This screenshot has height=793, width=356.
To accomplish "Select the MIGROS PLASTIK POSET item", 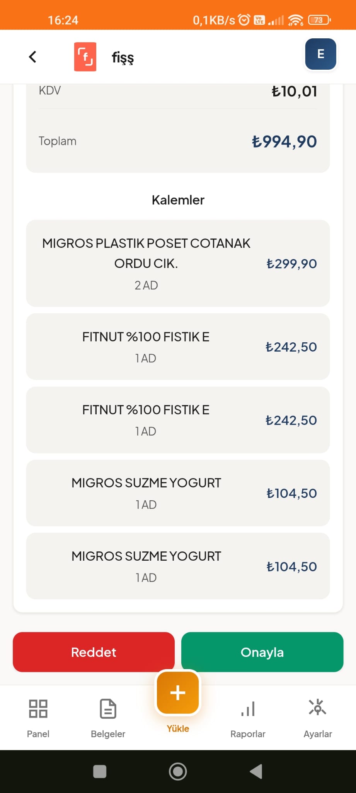I will (x=178, y=263).
